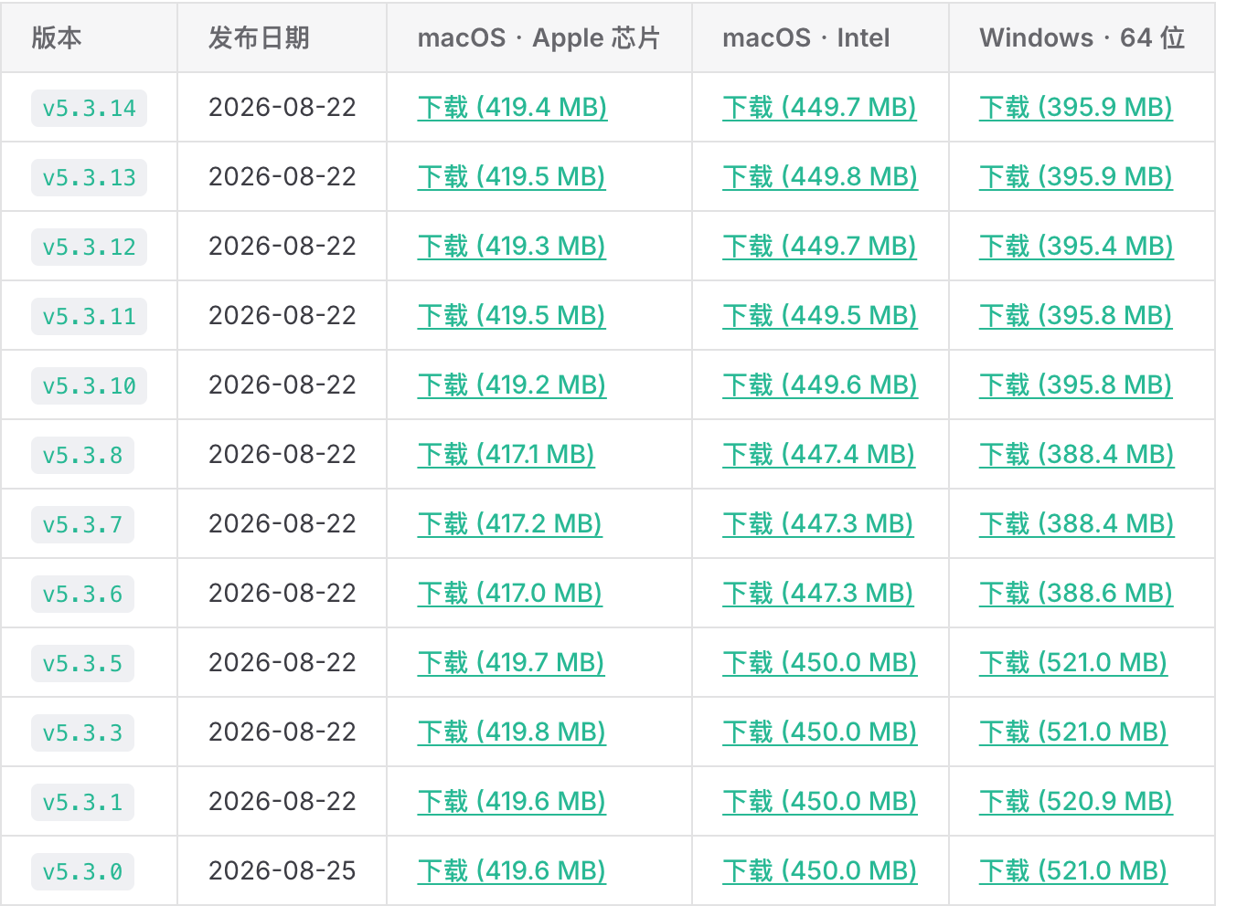Download v5.3.14 for Windows 64-bit (395.9 MB)
This screenshot has height=906, width=1258.
(1076, 108)
